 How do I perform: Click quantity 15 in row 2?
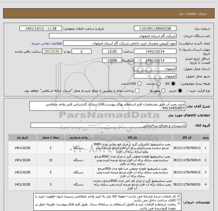(x=51, y=160)
